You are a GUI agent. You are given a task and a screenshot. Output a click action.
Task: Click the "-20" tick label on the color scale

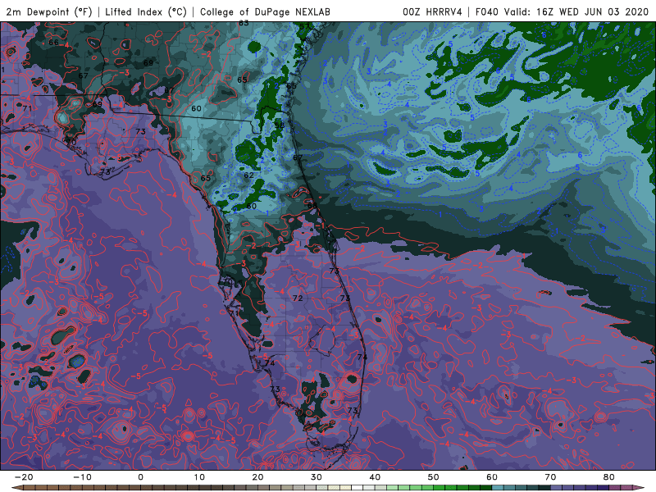24,477
